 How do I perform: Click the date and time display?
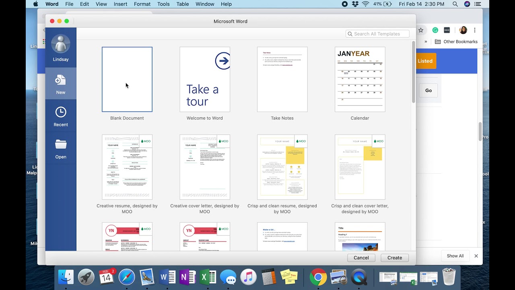[422, 4]
